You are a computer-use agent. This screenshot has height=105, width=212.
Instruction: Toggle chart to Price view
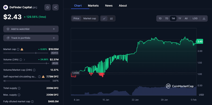coord(76,18)
